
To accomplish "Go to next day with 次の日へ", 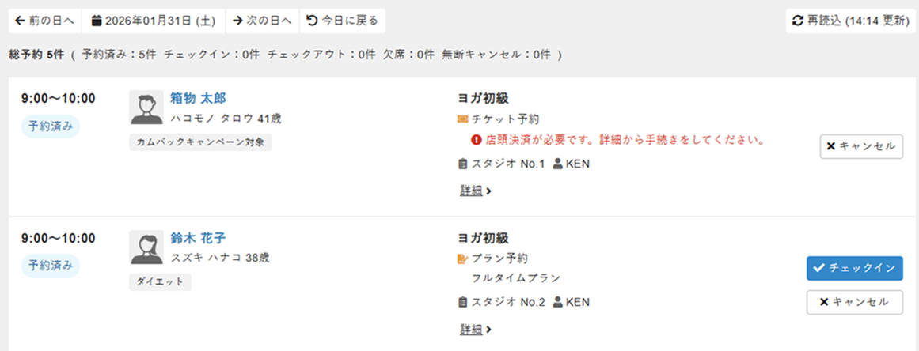I will click(262, 21).
